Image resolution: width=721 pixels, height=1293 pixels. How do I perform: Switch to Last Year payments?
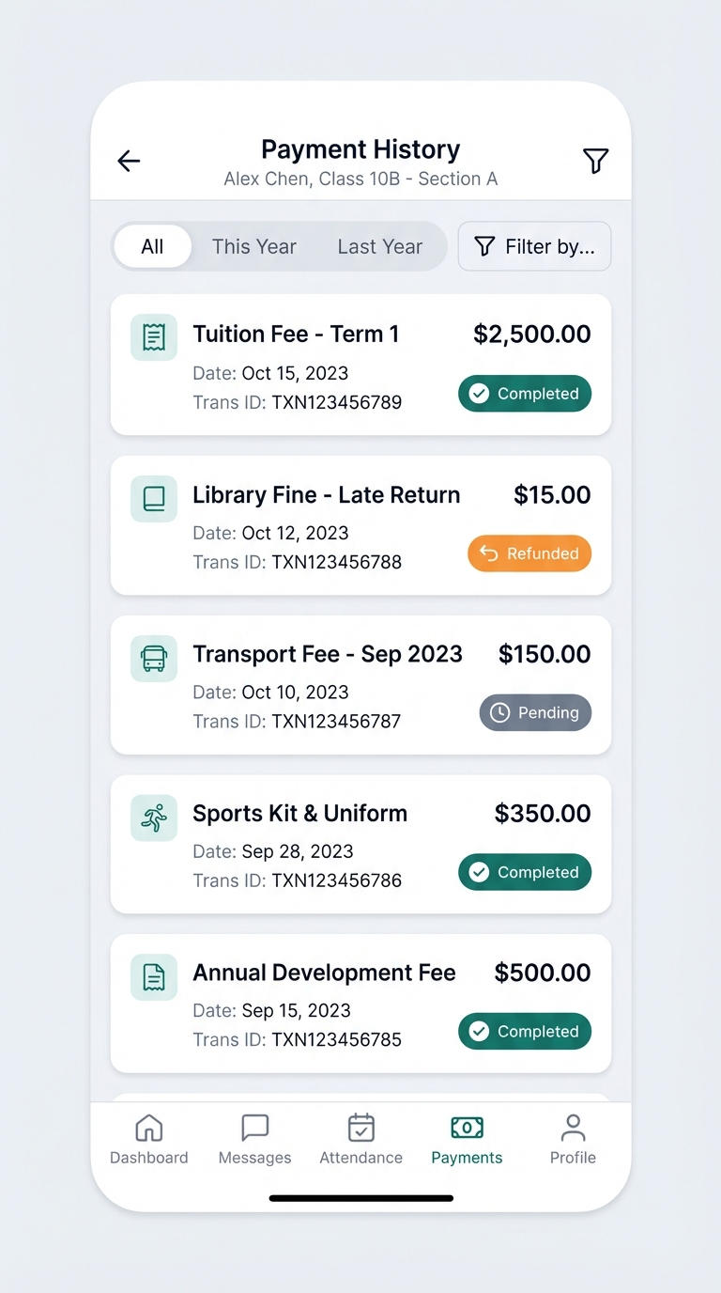(379, 247)
